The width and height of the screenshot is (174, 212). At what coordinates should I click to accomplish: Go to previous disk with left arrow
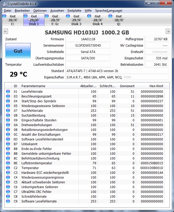[5, 31]
